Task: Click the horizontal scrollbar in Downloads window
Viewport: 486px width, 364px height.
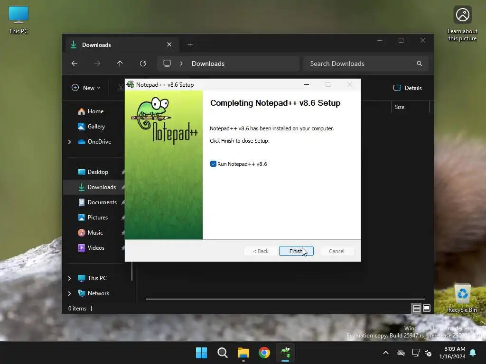Action: point(285,299)
